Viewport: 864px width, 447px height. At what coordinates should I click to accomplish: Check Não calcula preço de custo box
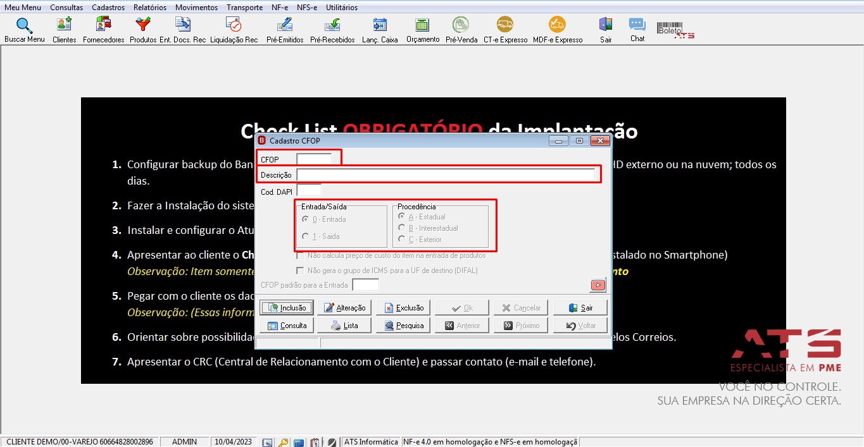click(391, 255)
